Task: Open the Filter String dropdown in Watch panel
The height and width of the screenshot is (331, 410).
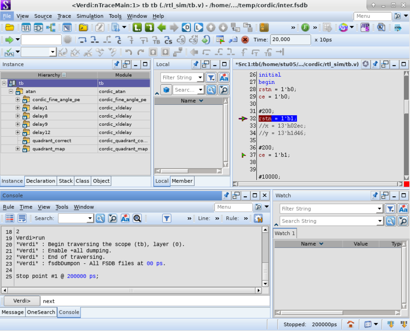Action: (379, 209)
